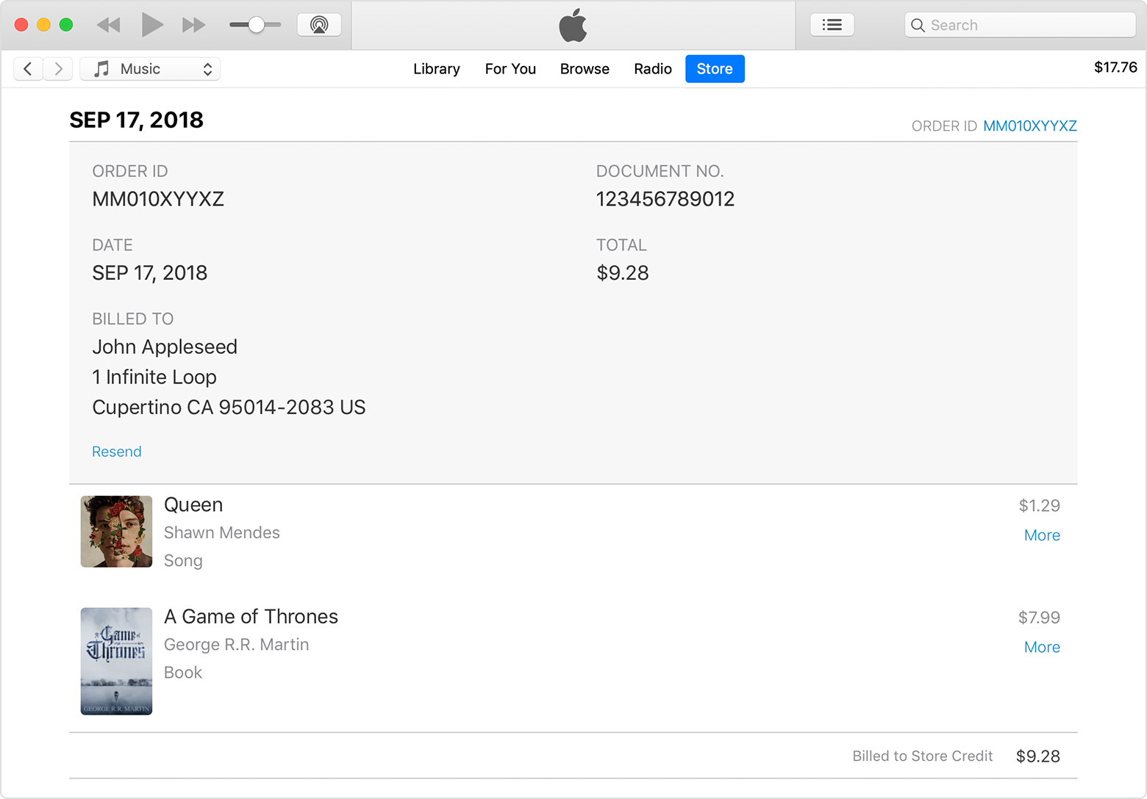Select the Store tab

point(715,69)
